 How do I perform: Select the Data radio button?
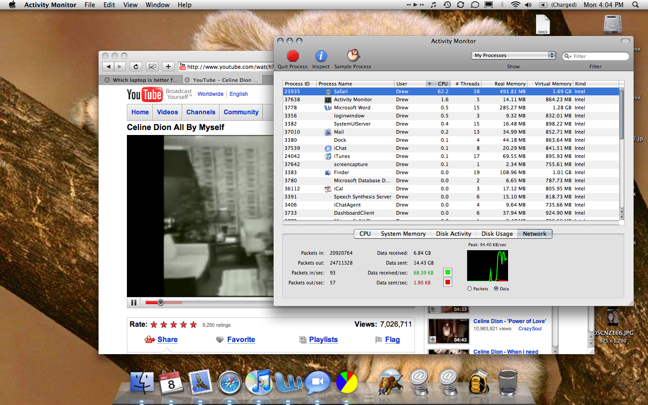pos(496,289)
